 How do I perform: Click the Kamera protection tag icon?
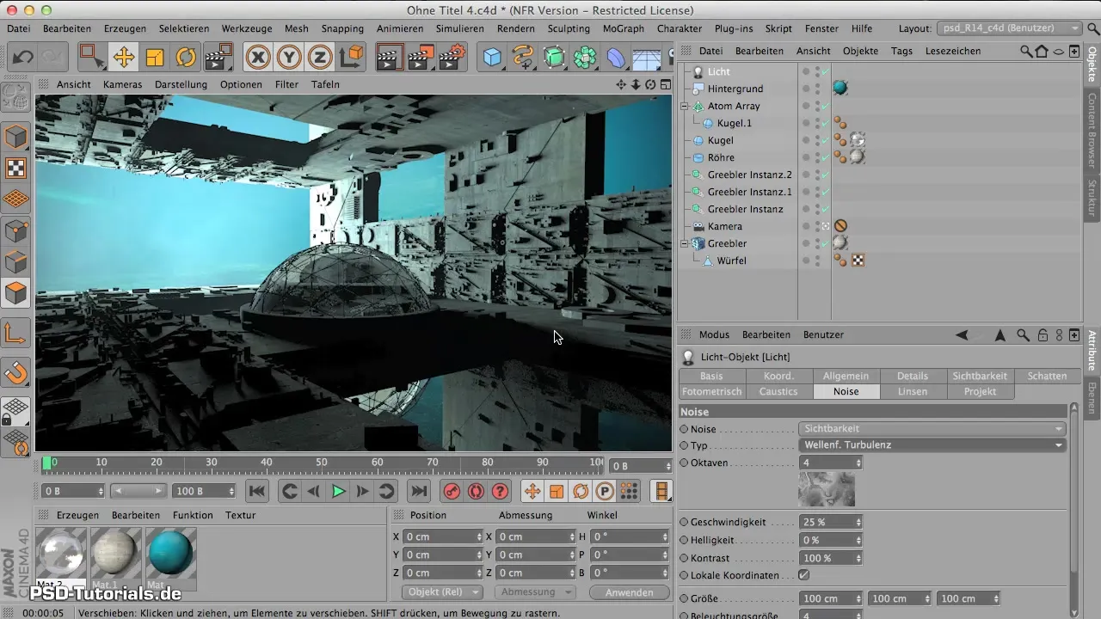pos(841,226)
